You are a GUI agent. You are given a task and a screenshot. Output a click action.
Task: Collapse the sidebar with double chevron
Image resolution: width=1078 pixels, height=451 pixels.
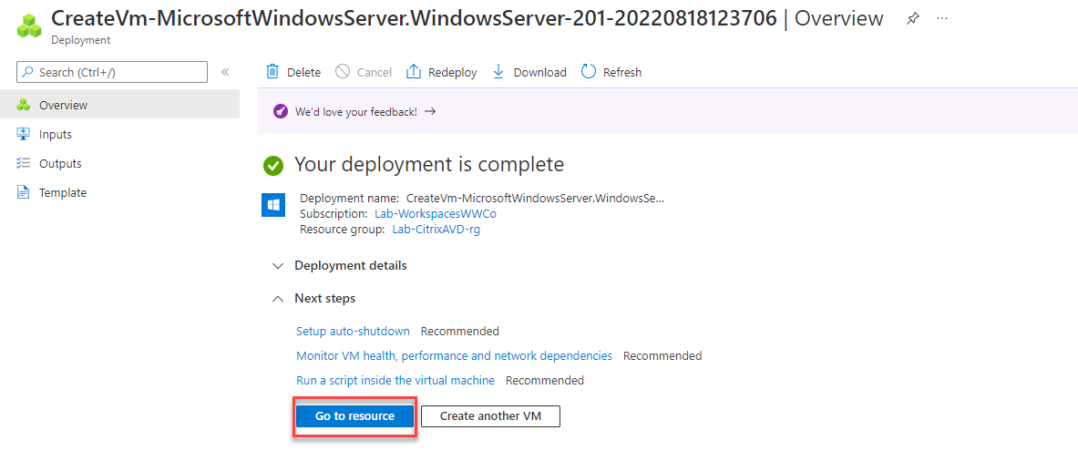tap(225, 72)
